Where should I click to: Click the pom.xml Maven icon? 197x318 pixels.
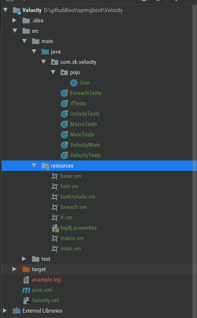point(26,290)
